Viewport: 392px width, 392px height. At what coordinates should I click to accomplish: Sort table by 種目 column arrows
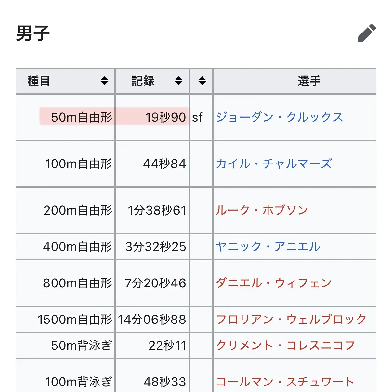tap(104, 81)
